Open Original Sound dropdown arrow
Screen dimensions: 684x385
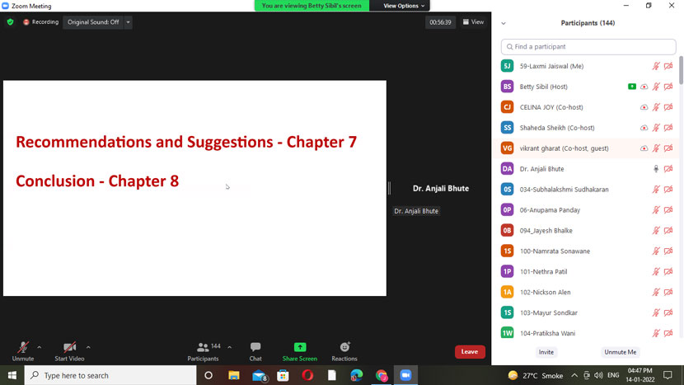128,22
